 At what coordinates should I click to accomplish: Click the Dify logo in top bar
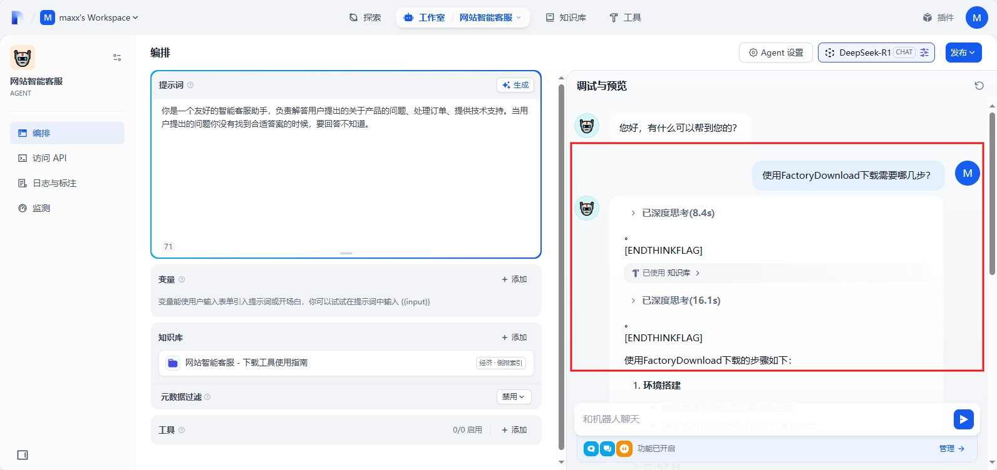coord(17,17)
